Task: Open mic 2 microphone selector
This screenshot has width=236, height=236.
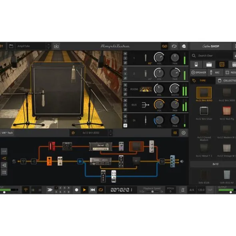Action: point(146,73)
